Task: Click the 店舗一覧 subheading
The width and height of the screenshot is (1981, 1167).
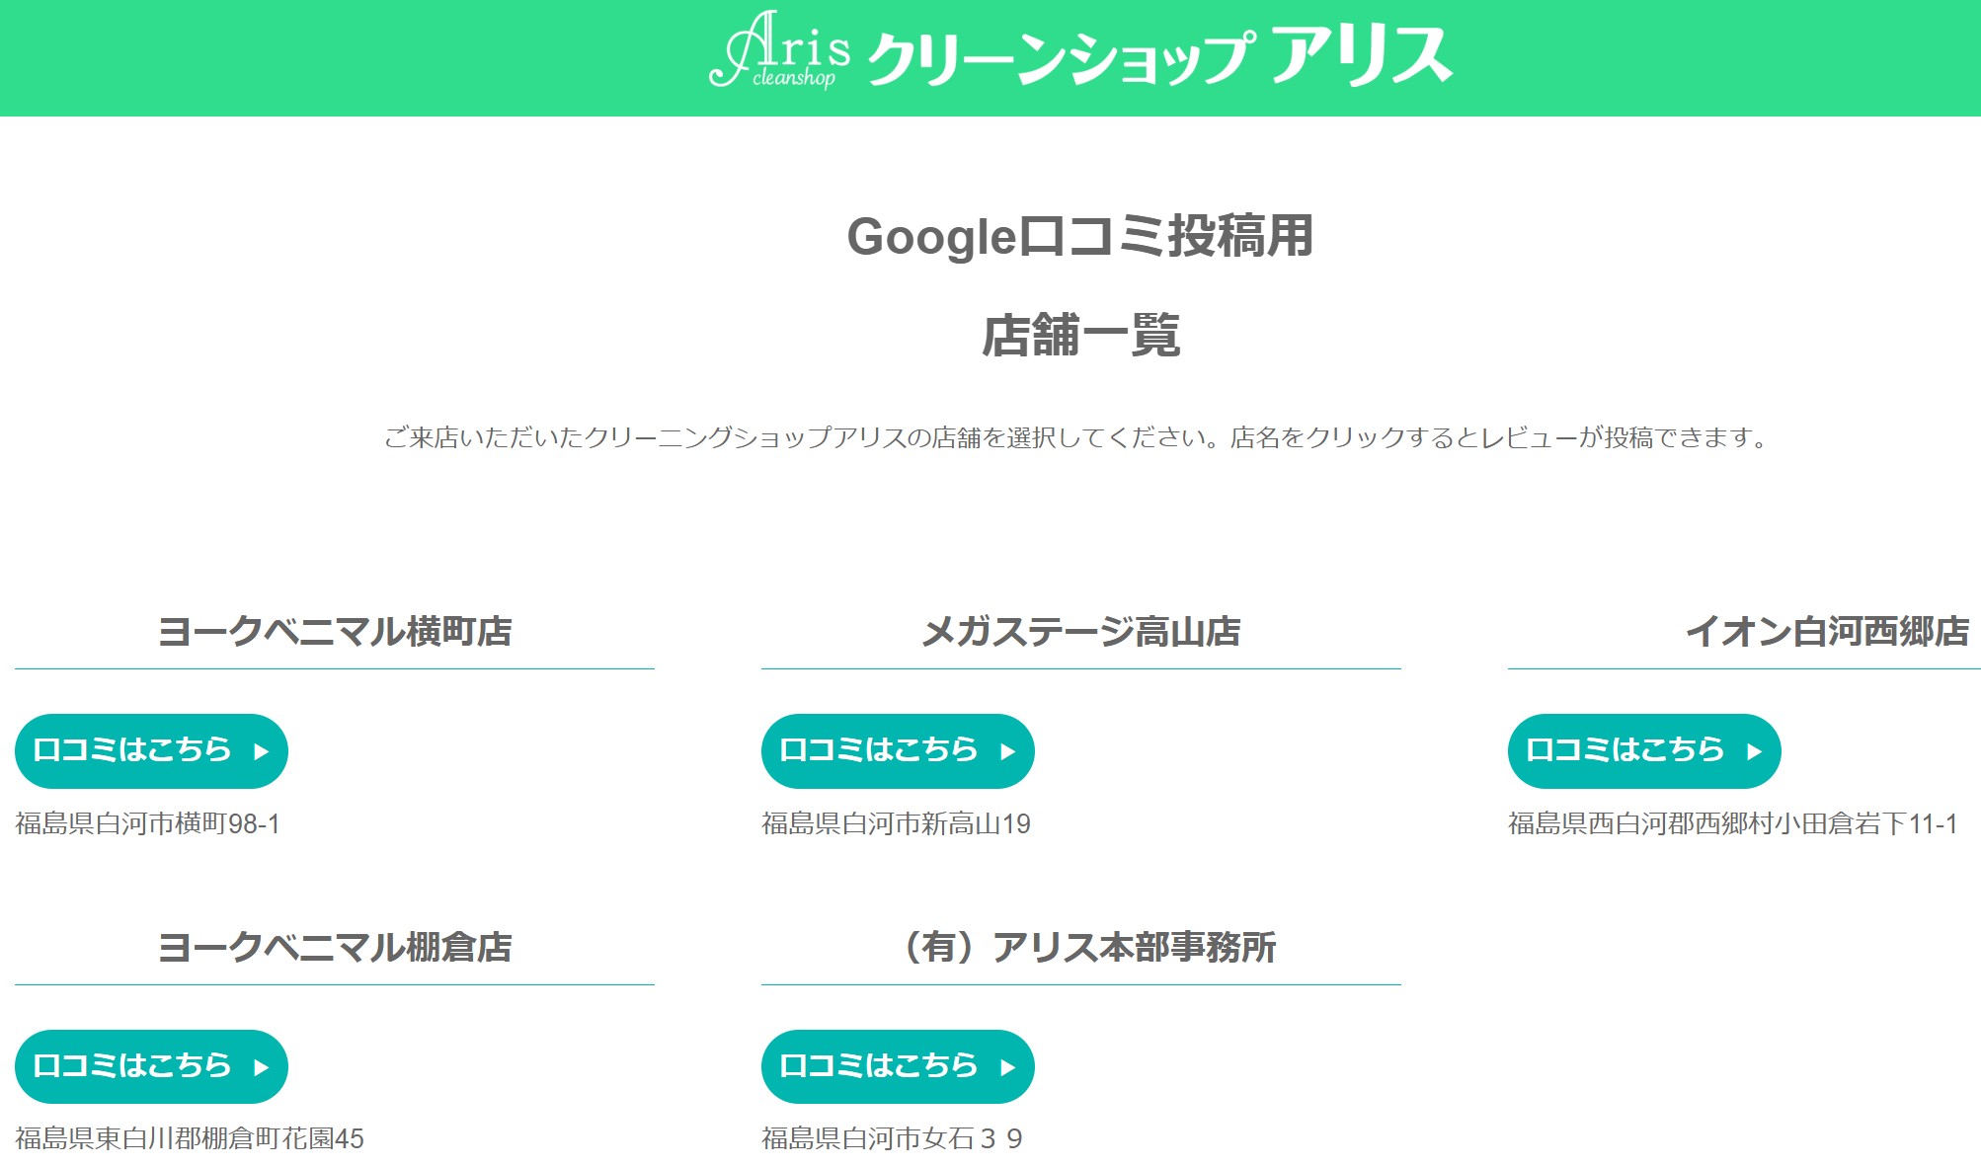Action: (1080, 336)
